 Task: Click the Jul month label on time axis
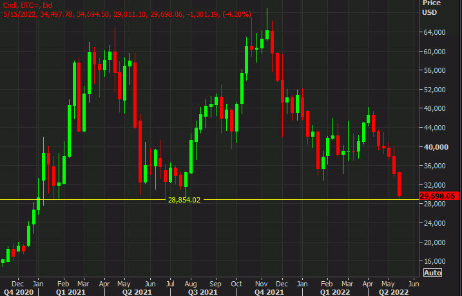[170, 284]
